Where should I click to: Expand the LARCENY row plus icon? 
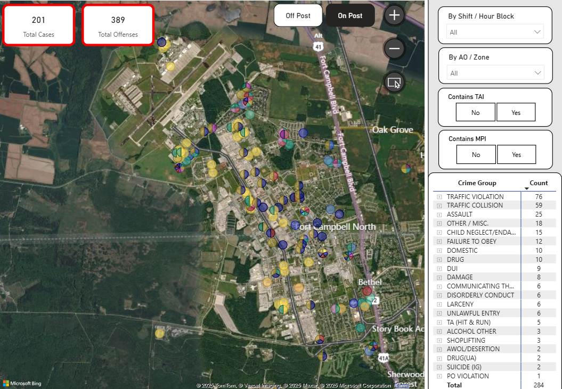[x=439, y=304]
